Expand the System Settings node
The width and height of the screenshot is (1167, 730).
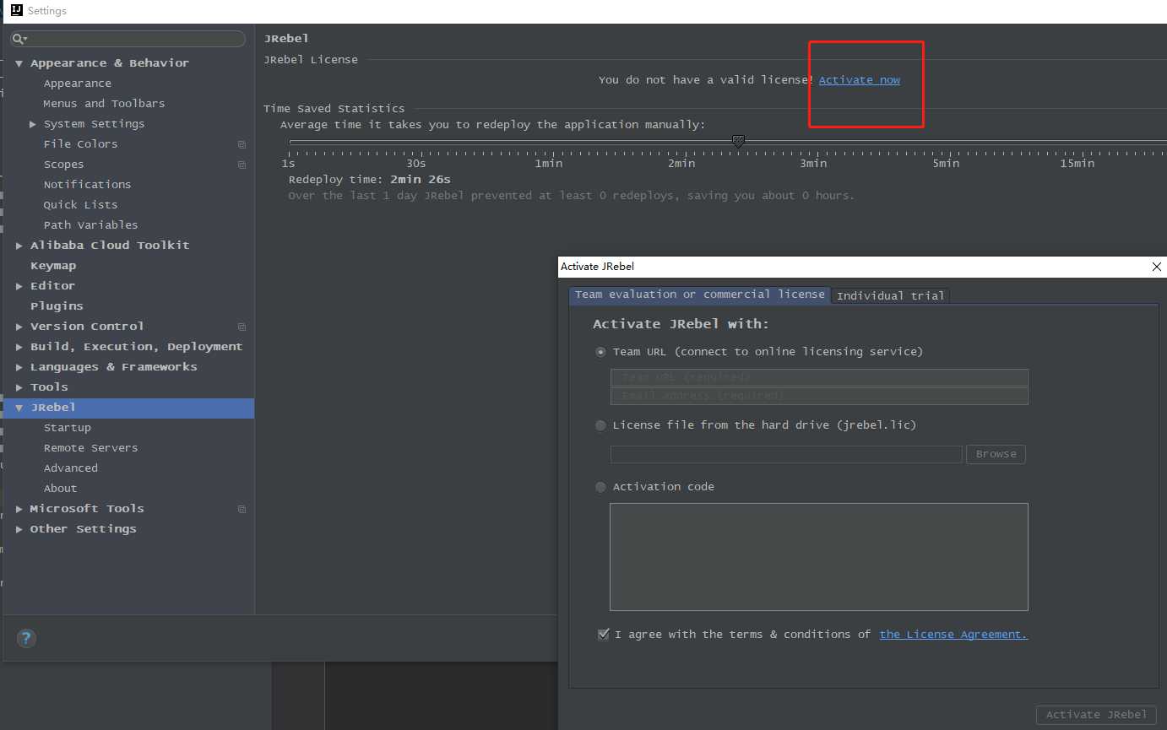33,124
